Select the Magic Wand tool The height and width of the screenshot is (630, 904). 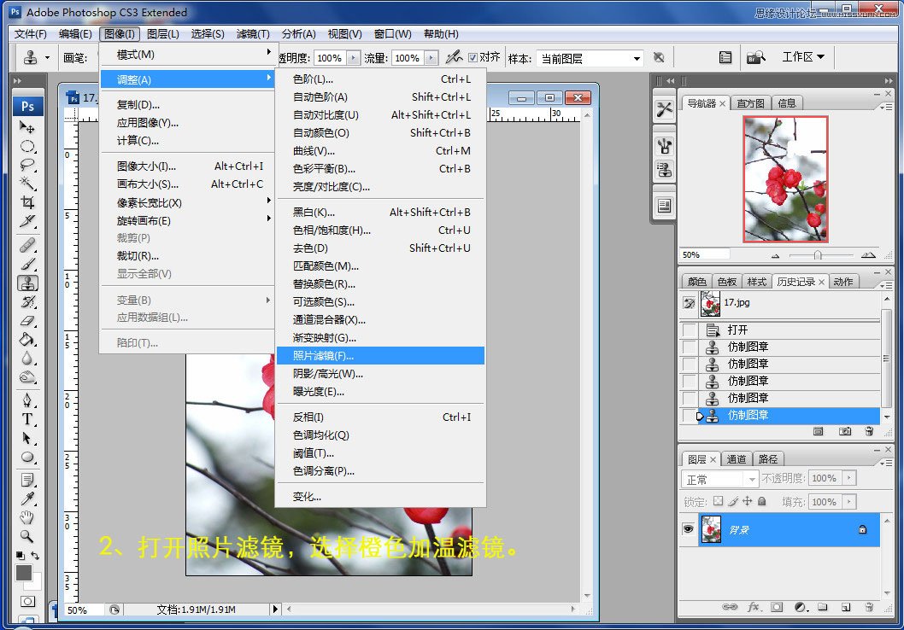tap(27, 183)
